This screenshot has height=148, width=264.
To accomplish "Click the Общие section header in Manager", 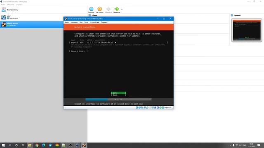I will pos(94,15).
